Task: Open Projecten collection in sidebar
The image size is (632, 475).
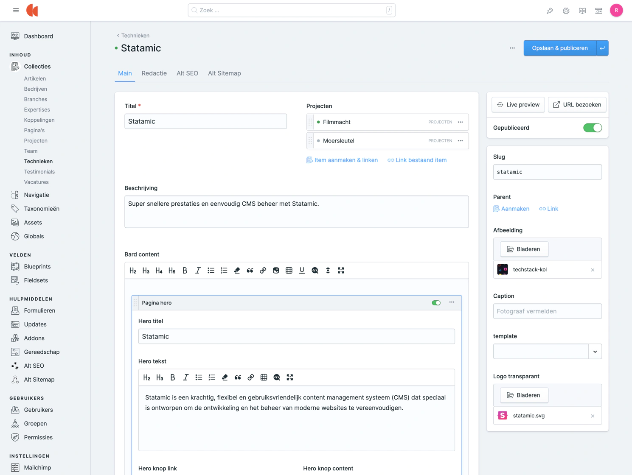Action: tap(36, 141)
